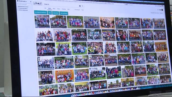172x97 pixels.
Task: Expand the Bookmarks Toolbar folder
Action: pyautogui.click(x=17, y=6)
